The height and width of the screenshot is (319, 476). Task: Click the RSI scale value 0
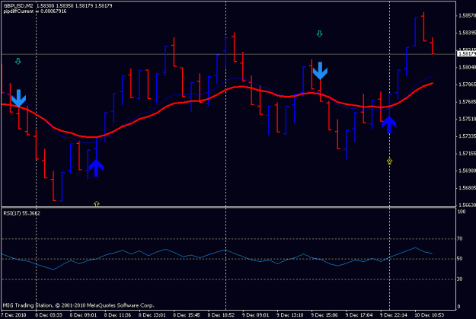pyautogui.click(x=458, y=307)
